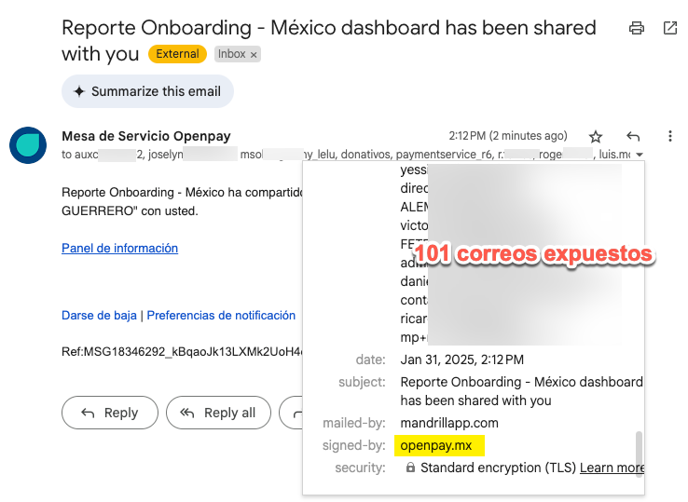Click the partly hidden Forward button
The image size is (688, 502).
pos(291,413)
